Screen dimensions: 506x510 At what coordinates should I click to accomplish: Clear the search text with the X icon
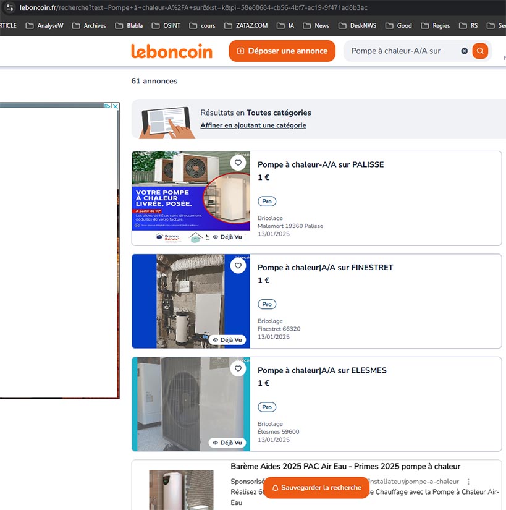pyautogui.click(x=465, y=51)
